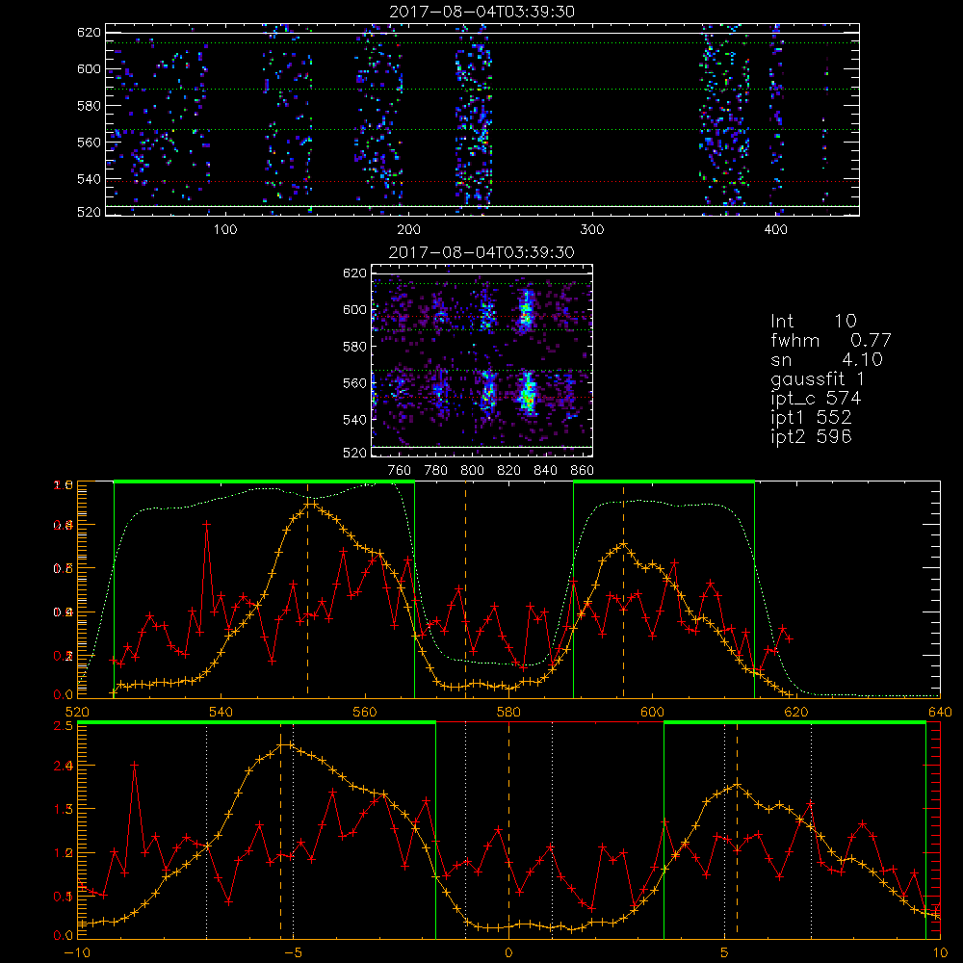Click x-axis label -5 on bottom plot

click(293, 953)
